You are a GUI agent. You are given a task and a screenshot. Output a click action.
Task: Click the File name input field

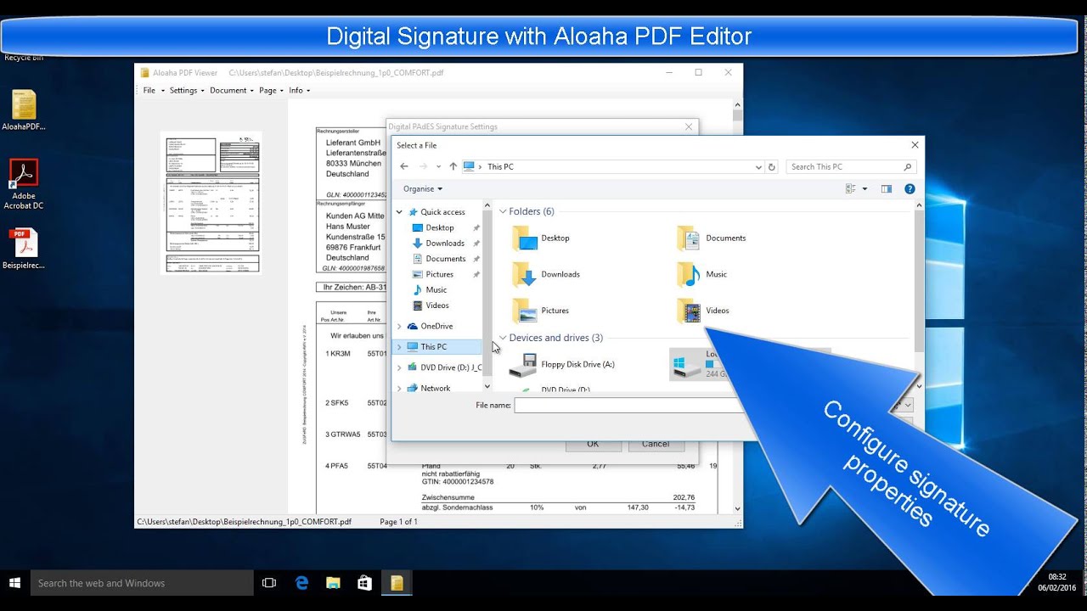tap(628, 406)
